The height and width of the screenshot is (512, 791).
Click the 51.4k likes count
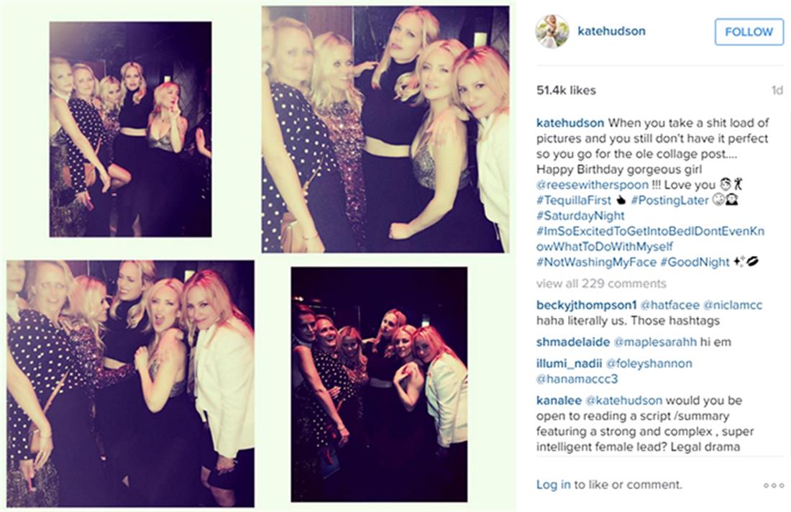pos(566,91)
